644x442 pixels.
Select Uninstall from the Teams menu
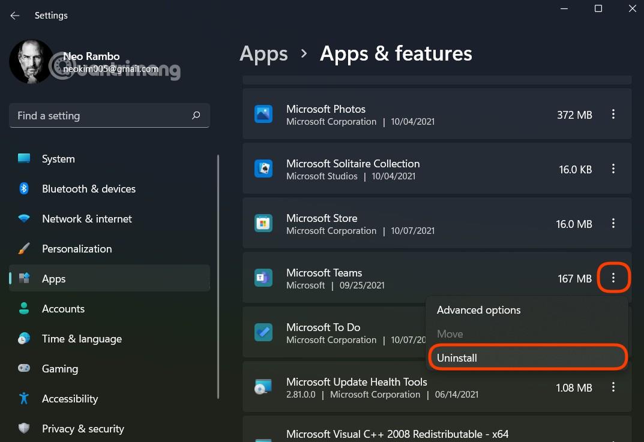click(x=528, y=358)
